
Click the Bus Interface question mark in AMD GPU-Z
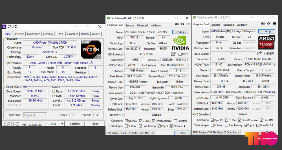(274, 64)
